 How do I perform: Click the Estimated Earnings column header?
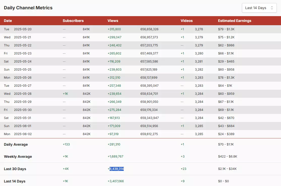tap(235, 21)
